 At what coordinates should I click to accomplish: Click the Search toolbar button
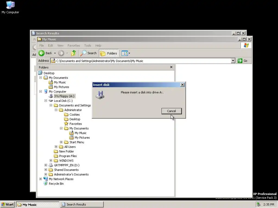pos(88,53)
